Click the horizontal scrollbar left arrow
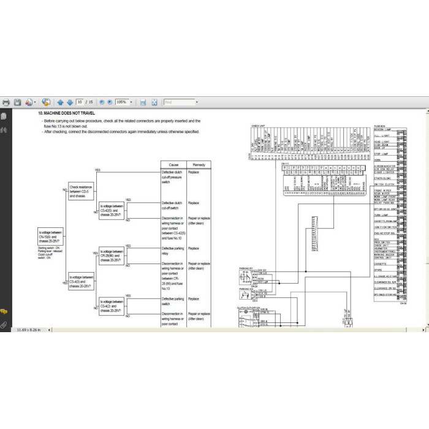Screen dimensions: 429x429 49,330
